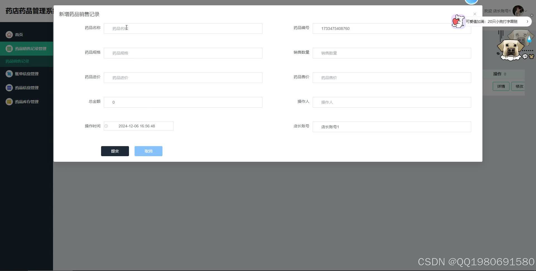Open the 操作时间 datetime picker field

(139, 126)
